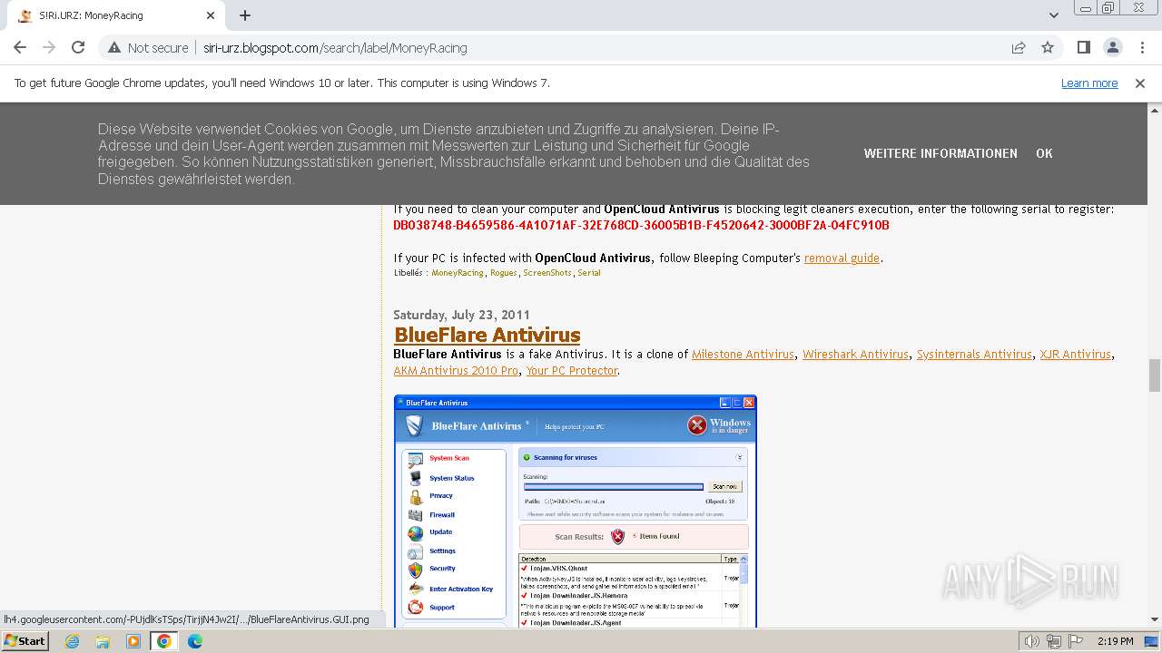Open the Rogues label
1162x653 pixels.
[503, 272]
